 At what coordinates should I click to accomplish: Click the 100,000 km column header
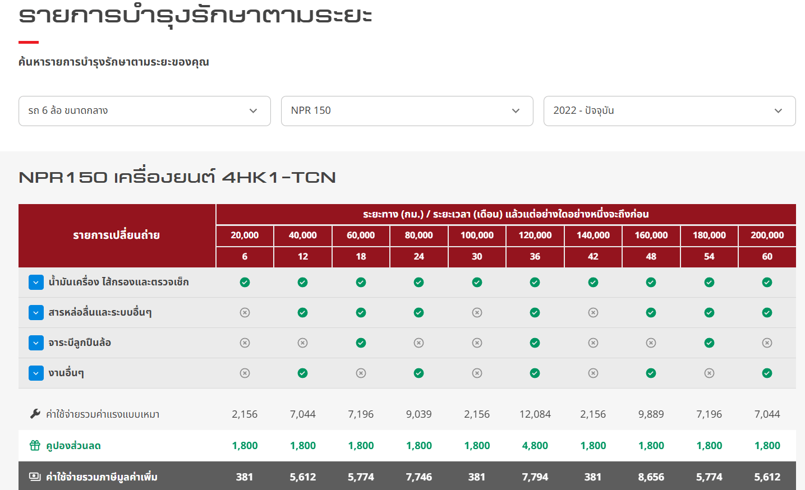(x=477, y=235)
